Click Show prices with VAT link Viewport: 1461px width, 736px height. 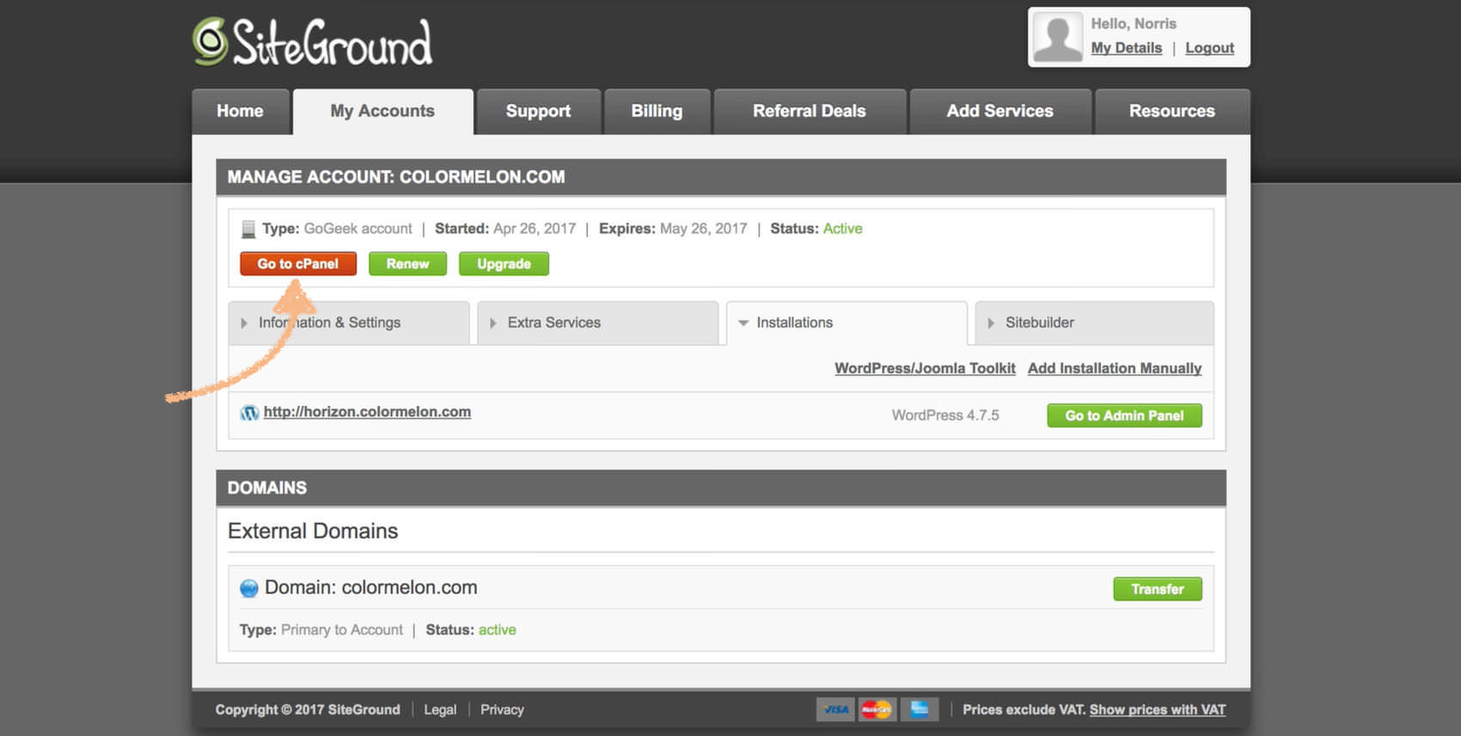point(1158,709)
